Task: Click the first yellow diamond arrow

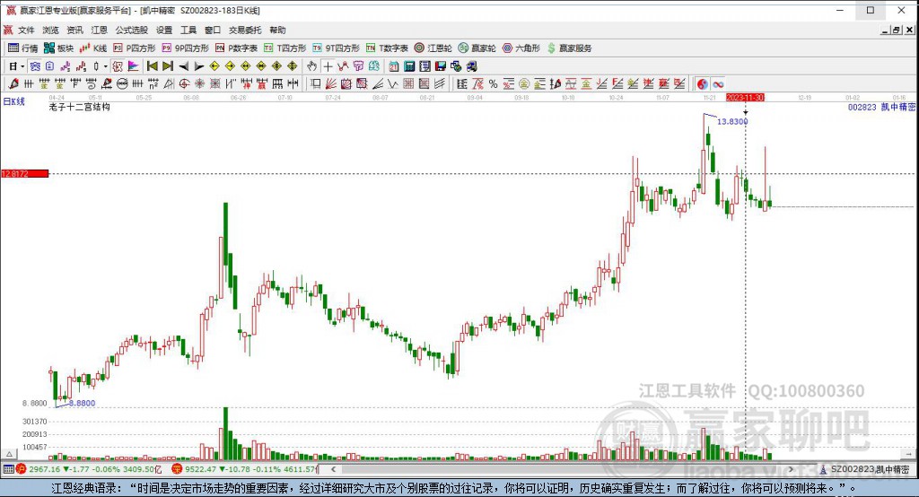Action: (214, 66)
